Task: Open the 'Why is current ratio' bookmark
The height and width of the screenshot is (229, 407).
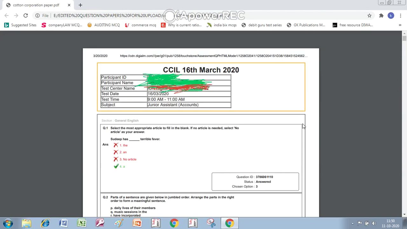Action: click(181, 25)
